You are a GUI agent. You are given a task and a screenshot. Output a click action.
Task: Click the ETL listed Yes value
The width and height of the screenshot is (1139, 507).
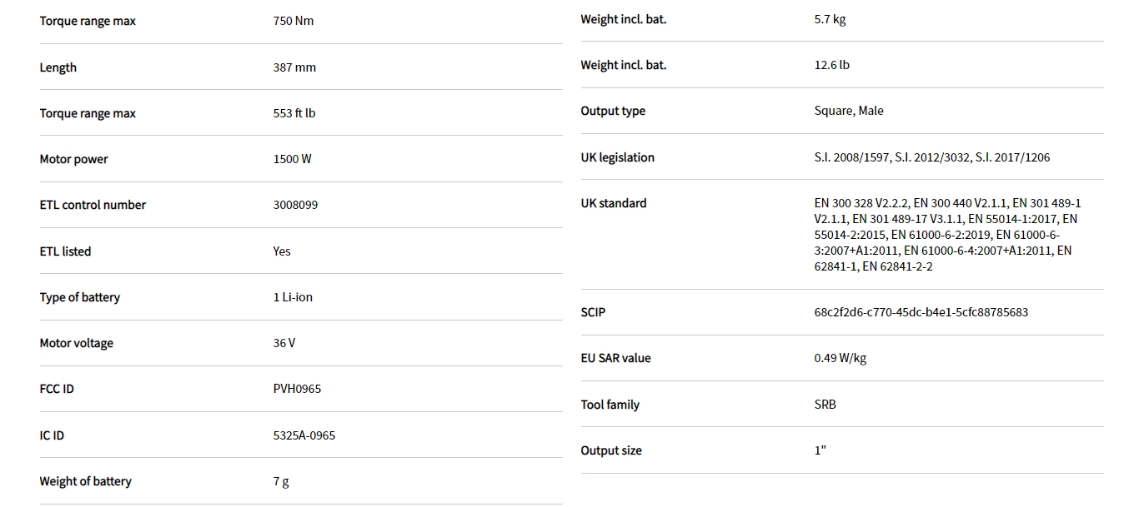[x=282, y=251]
